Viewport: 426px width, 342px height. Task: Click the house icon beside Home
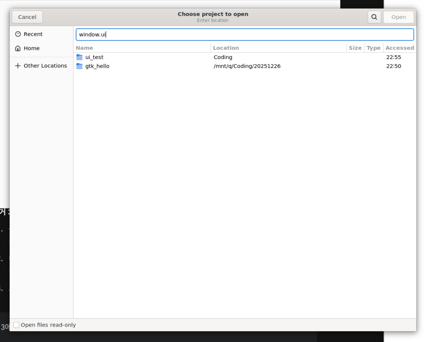pos(17,48)
